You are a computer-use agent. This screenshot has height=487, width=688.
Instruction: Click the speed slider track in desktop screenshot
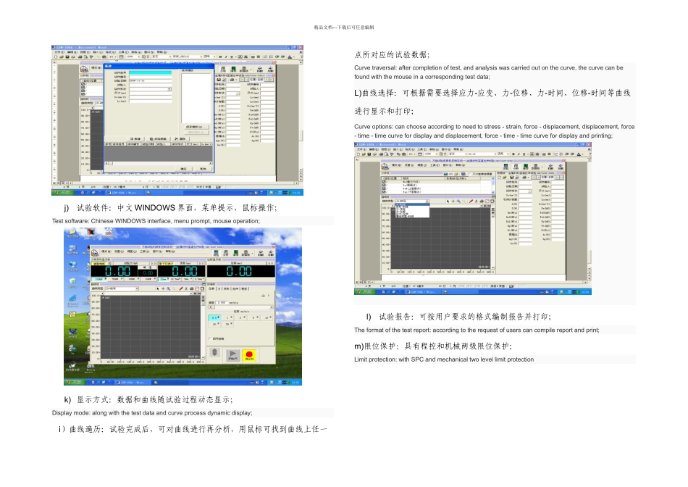240,307
